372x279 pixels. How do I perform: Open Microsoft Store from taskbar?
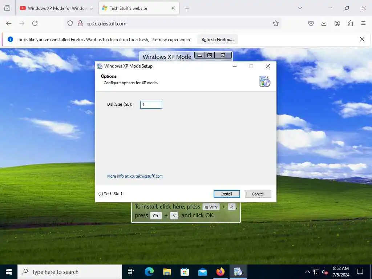pyautogui.click(x=185, y=272)
